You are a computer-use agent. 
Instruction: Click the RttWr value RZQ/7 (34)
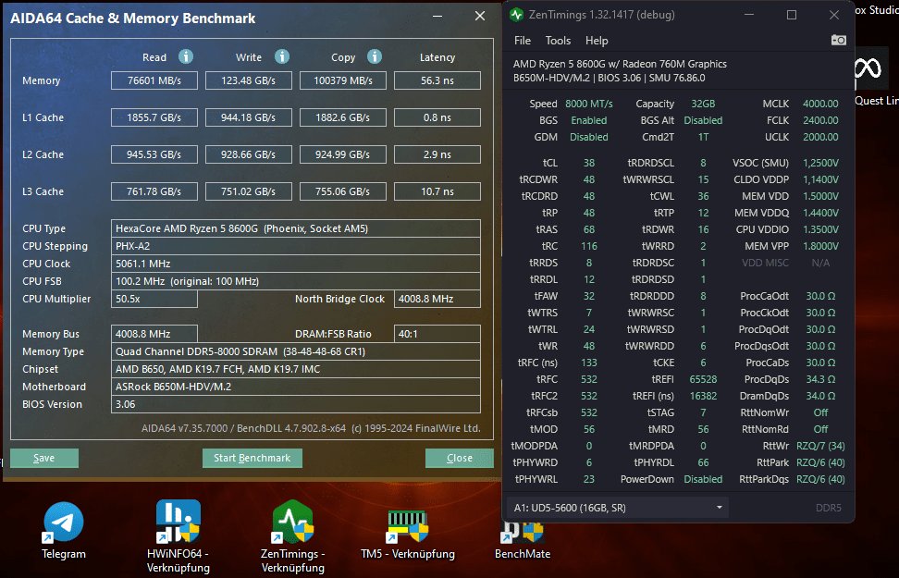(820, 446)
